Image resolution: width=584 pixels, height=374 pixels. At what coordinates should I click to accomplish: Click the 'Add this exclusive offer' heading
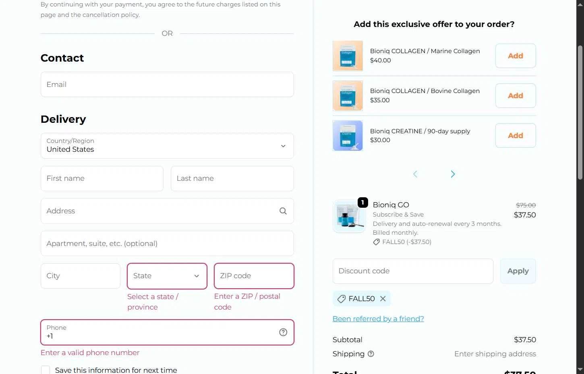[434, 24]
